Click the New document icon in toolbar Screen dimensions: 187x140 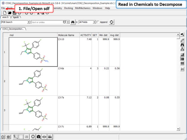(x=5, y=13)
